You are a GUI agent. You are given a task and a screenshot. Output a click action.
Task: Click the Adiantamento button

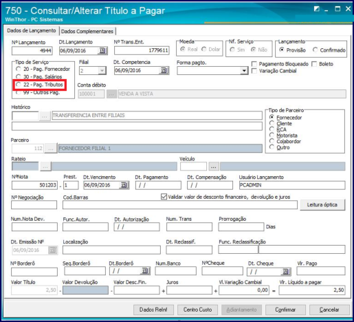[x=241, y=310]
